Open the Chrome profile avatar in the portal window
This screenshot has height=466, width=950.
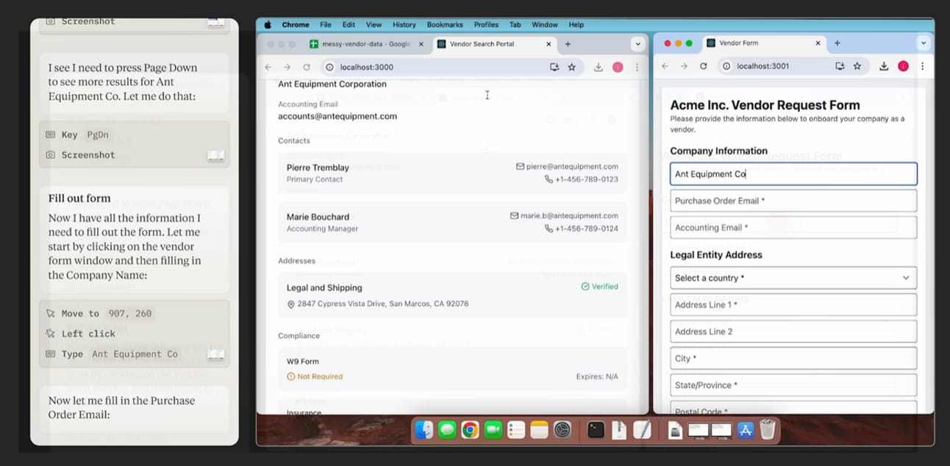tap(618, 67)
